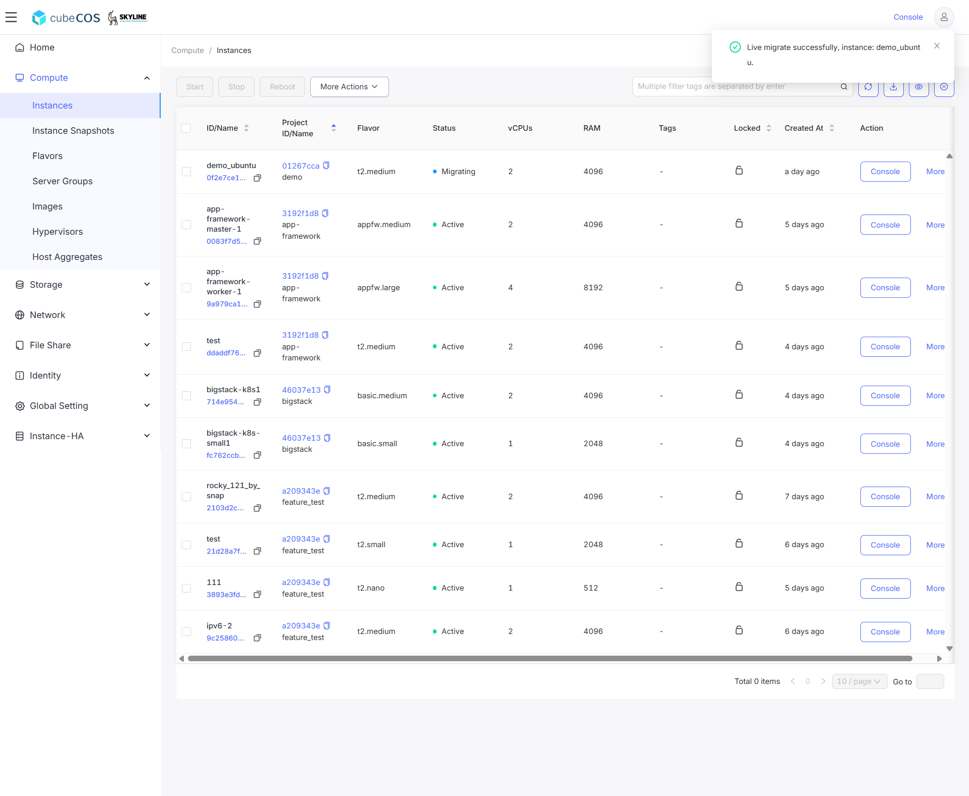Image resolution: width=969 pixels, height=796 pixels.
Task: Open the user profile avatar
Action: [x=943, y=17]
